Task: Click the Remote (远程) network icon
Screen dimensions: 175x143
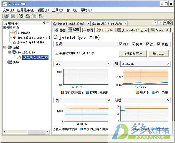Action: click(x=10, y=47)
